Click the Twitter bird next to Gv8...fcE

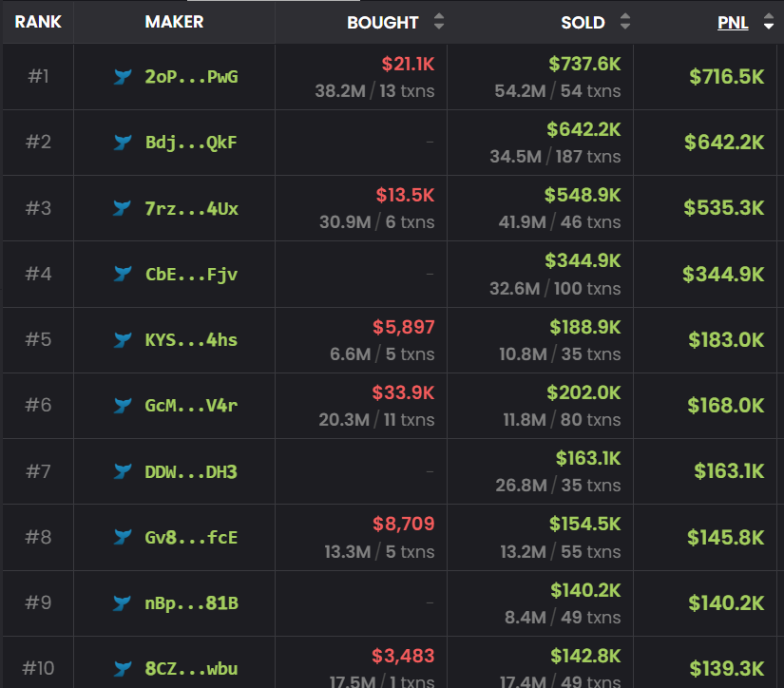[x=123, y=537]
